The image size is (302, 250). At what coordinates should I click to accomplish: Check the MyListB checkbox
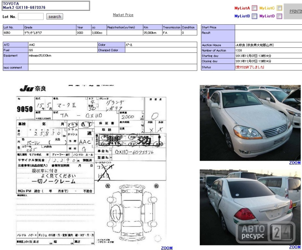pos(255,16)
